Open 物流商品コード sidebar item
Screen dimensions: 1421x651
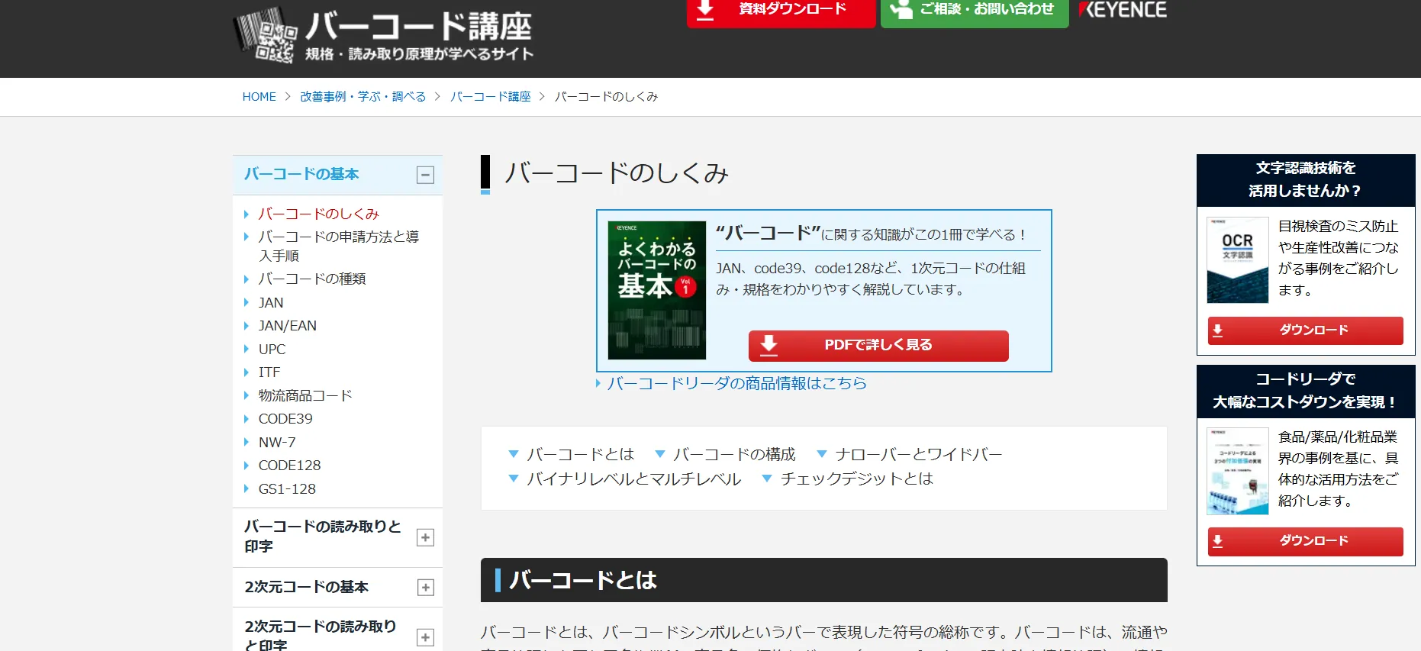(305, 395)
